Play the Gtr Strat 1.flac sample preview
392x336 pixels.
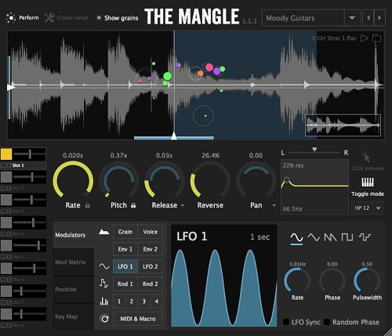(x=365, y=38)
